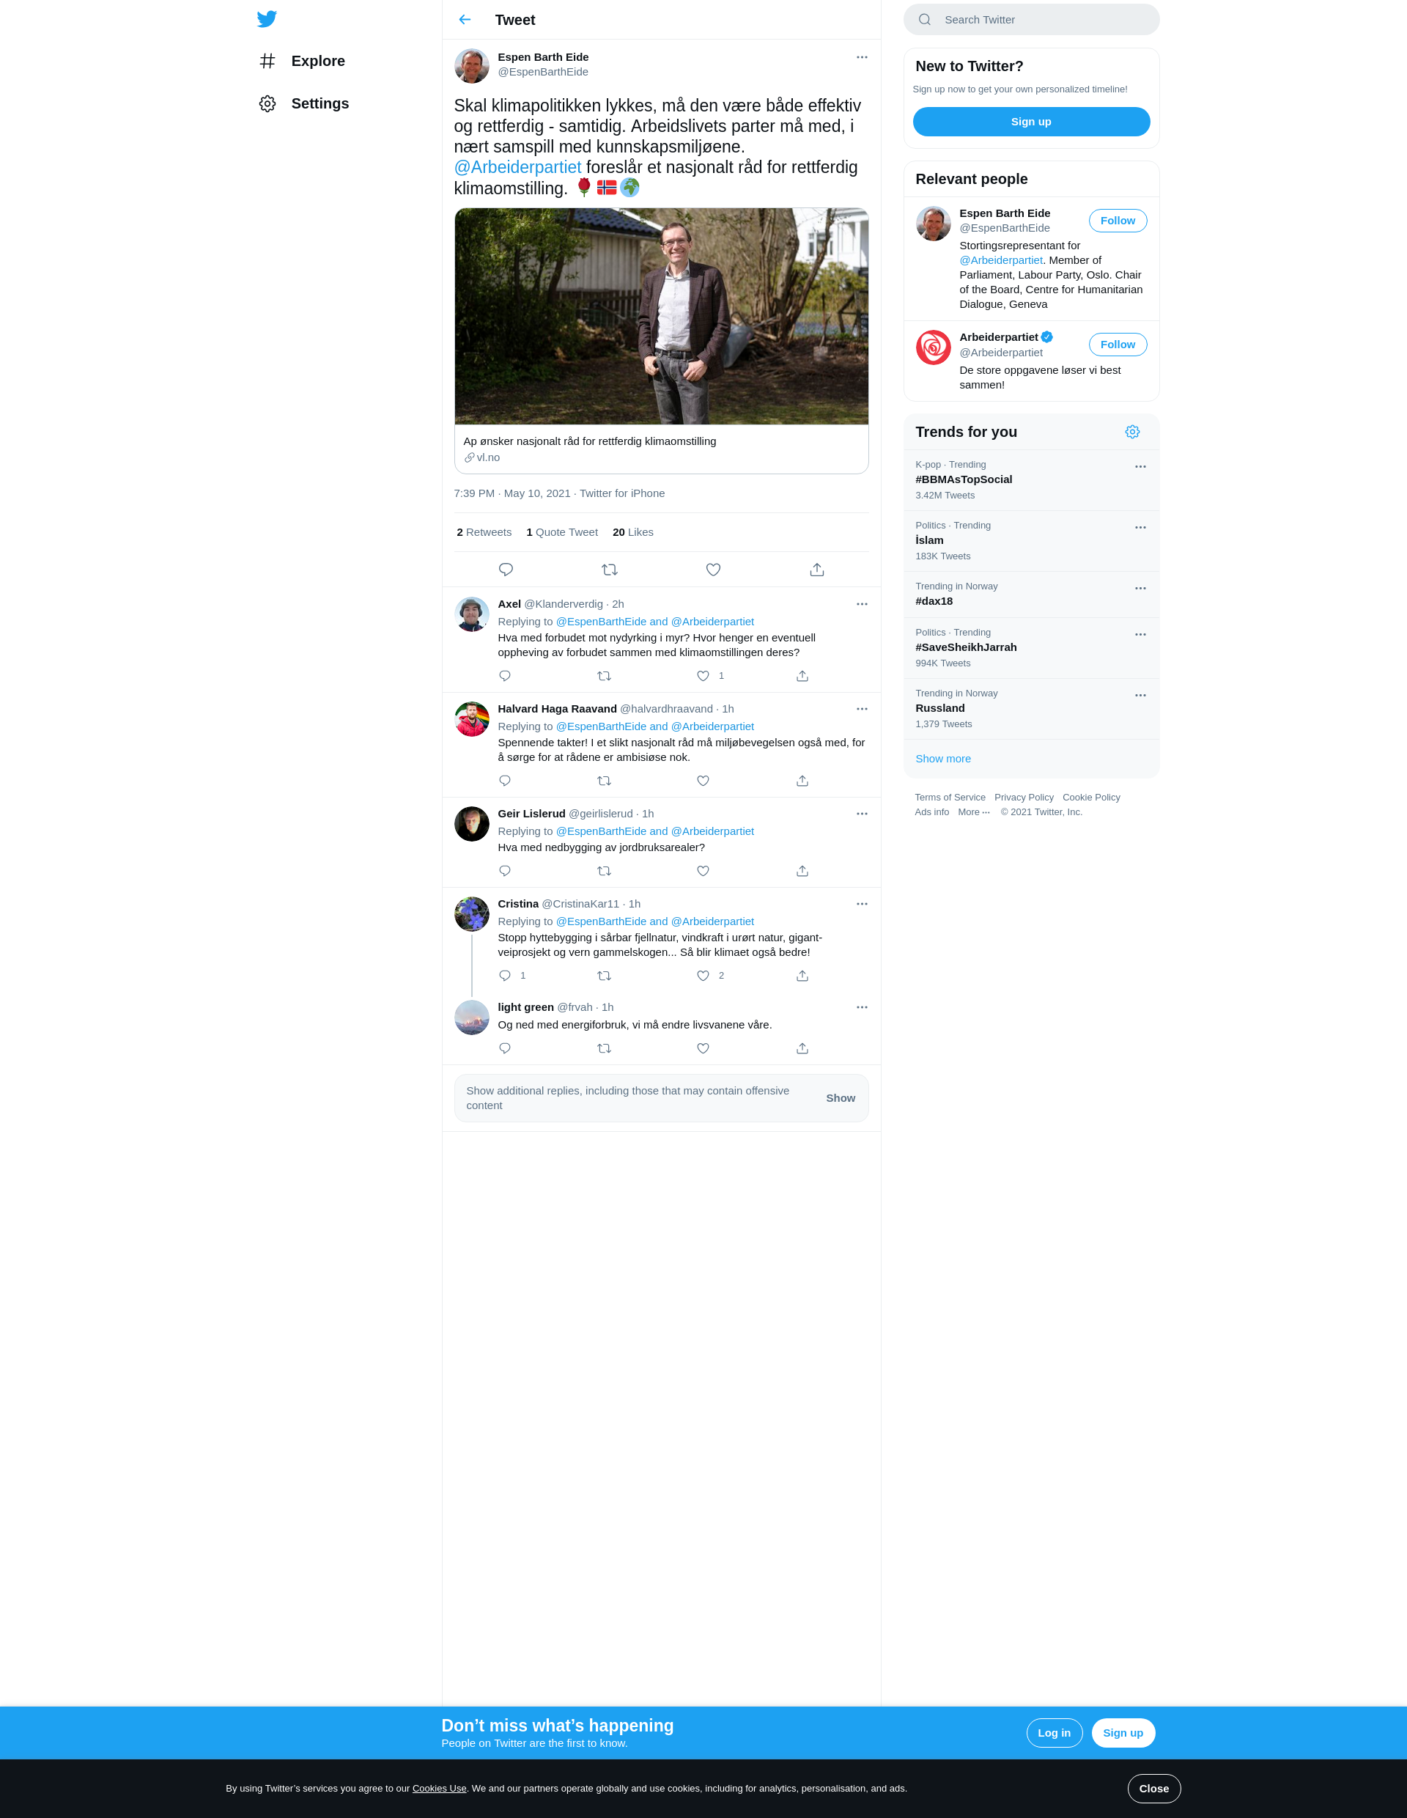
Task: Click Sign up on bottom banner
Action: click(x=1123, y=1732)
